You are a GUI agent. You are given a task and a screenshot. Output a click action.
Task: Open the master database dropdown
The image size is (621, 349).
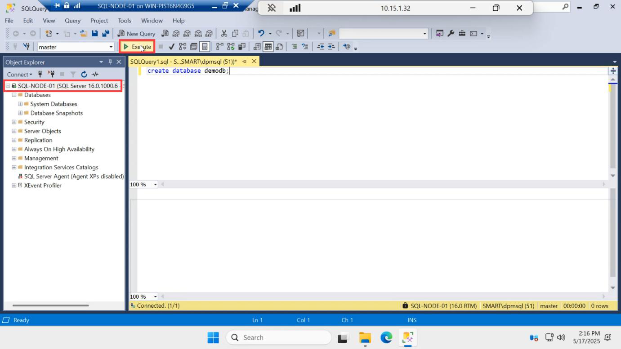point(111,47)
